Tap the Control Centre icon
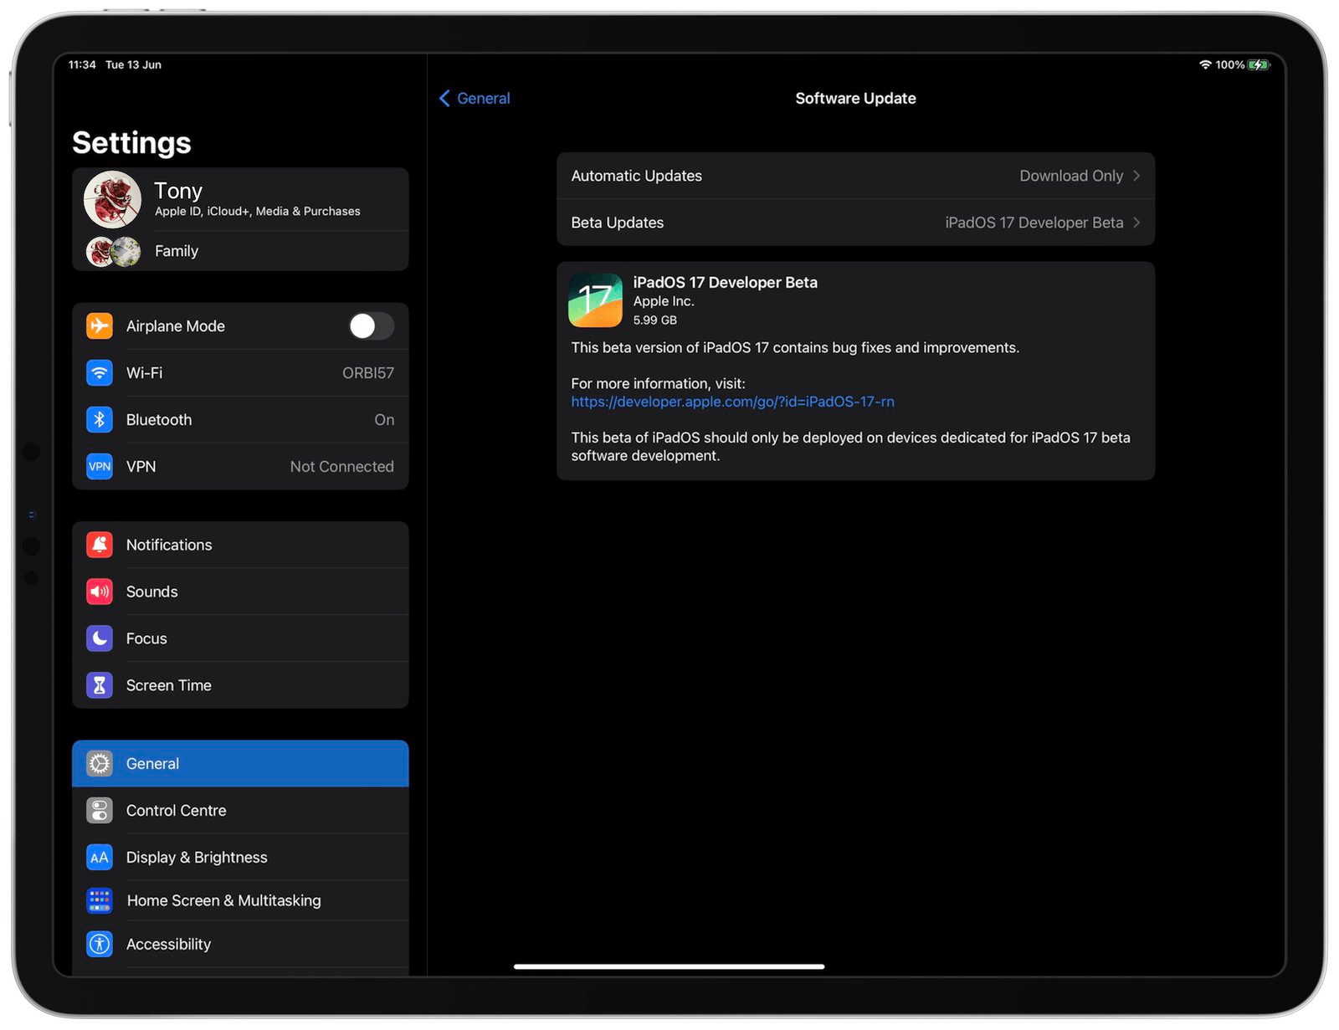Viewport: 1339px width, 1030px height. tap(100, 811)
